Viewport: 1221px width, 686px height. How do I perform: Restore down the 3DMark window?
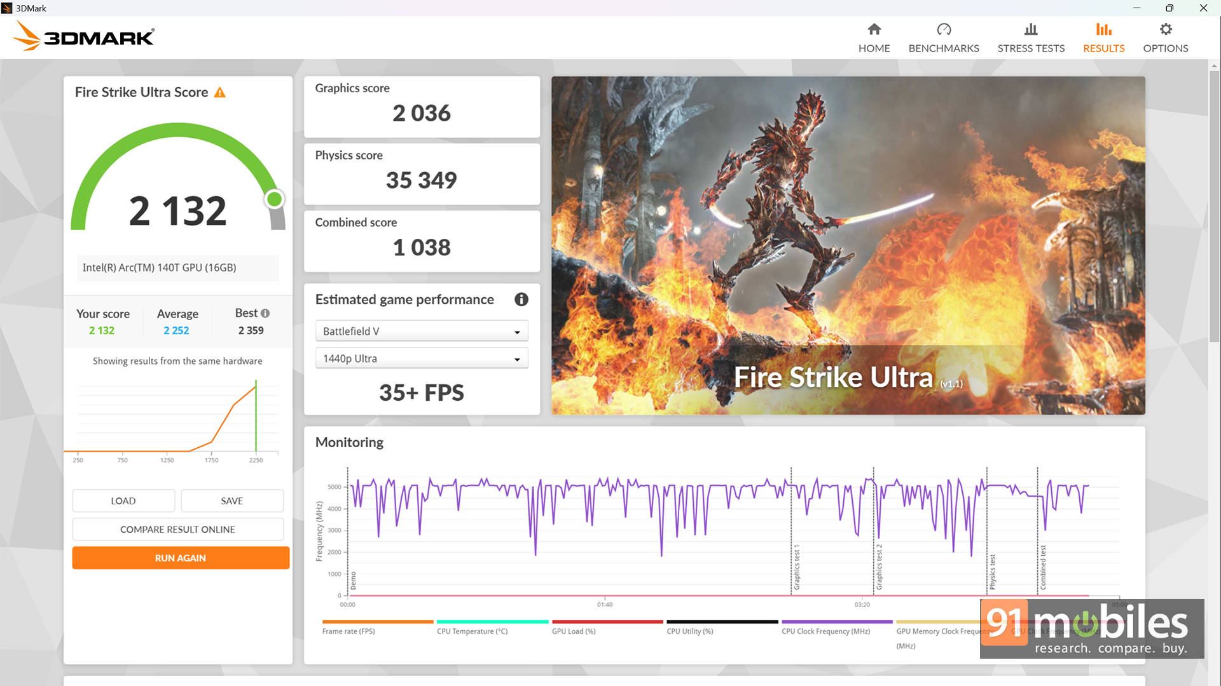pyautogui.click(x=1169, y=8)
